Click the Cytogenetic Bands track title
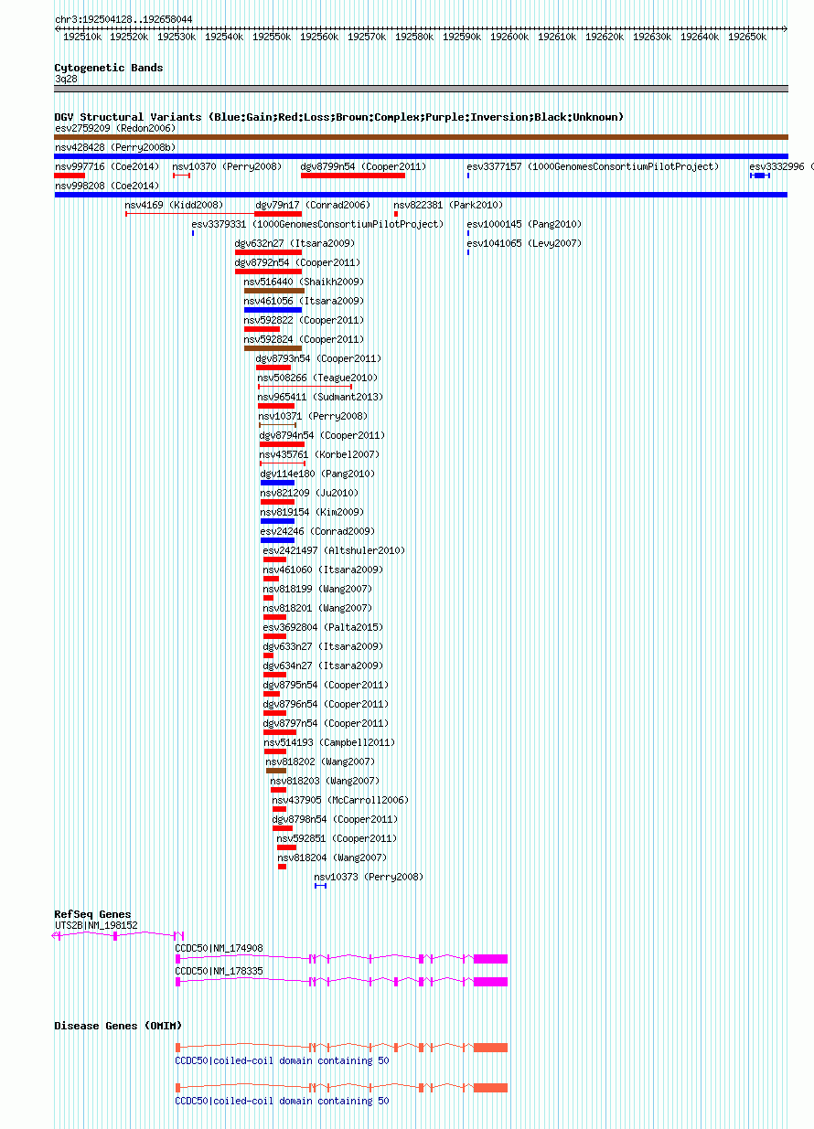Screen dimensions: 814x1129 [x=109, y=68]
